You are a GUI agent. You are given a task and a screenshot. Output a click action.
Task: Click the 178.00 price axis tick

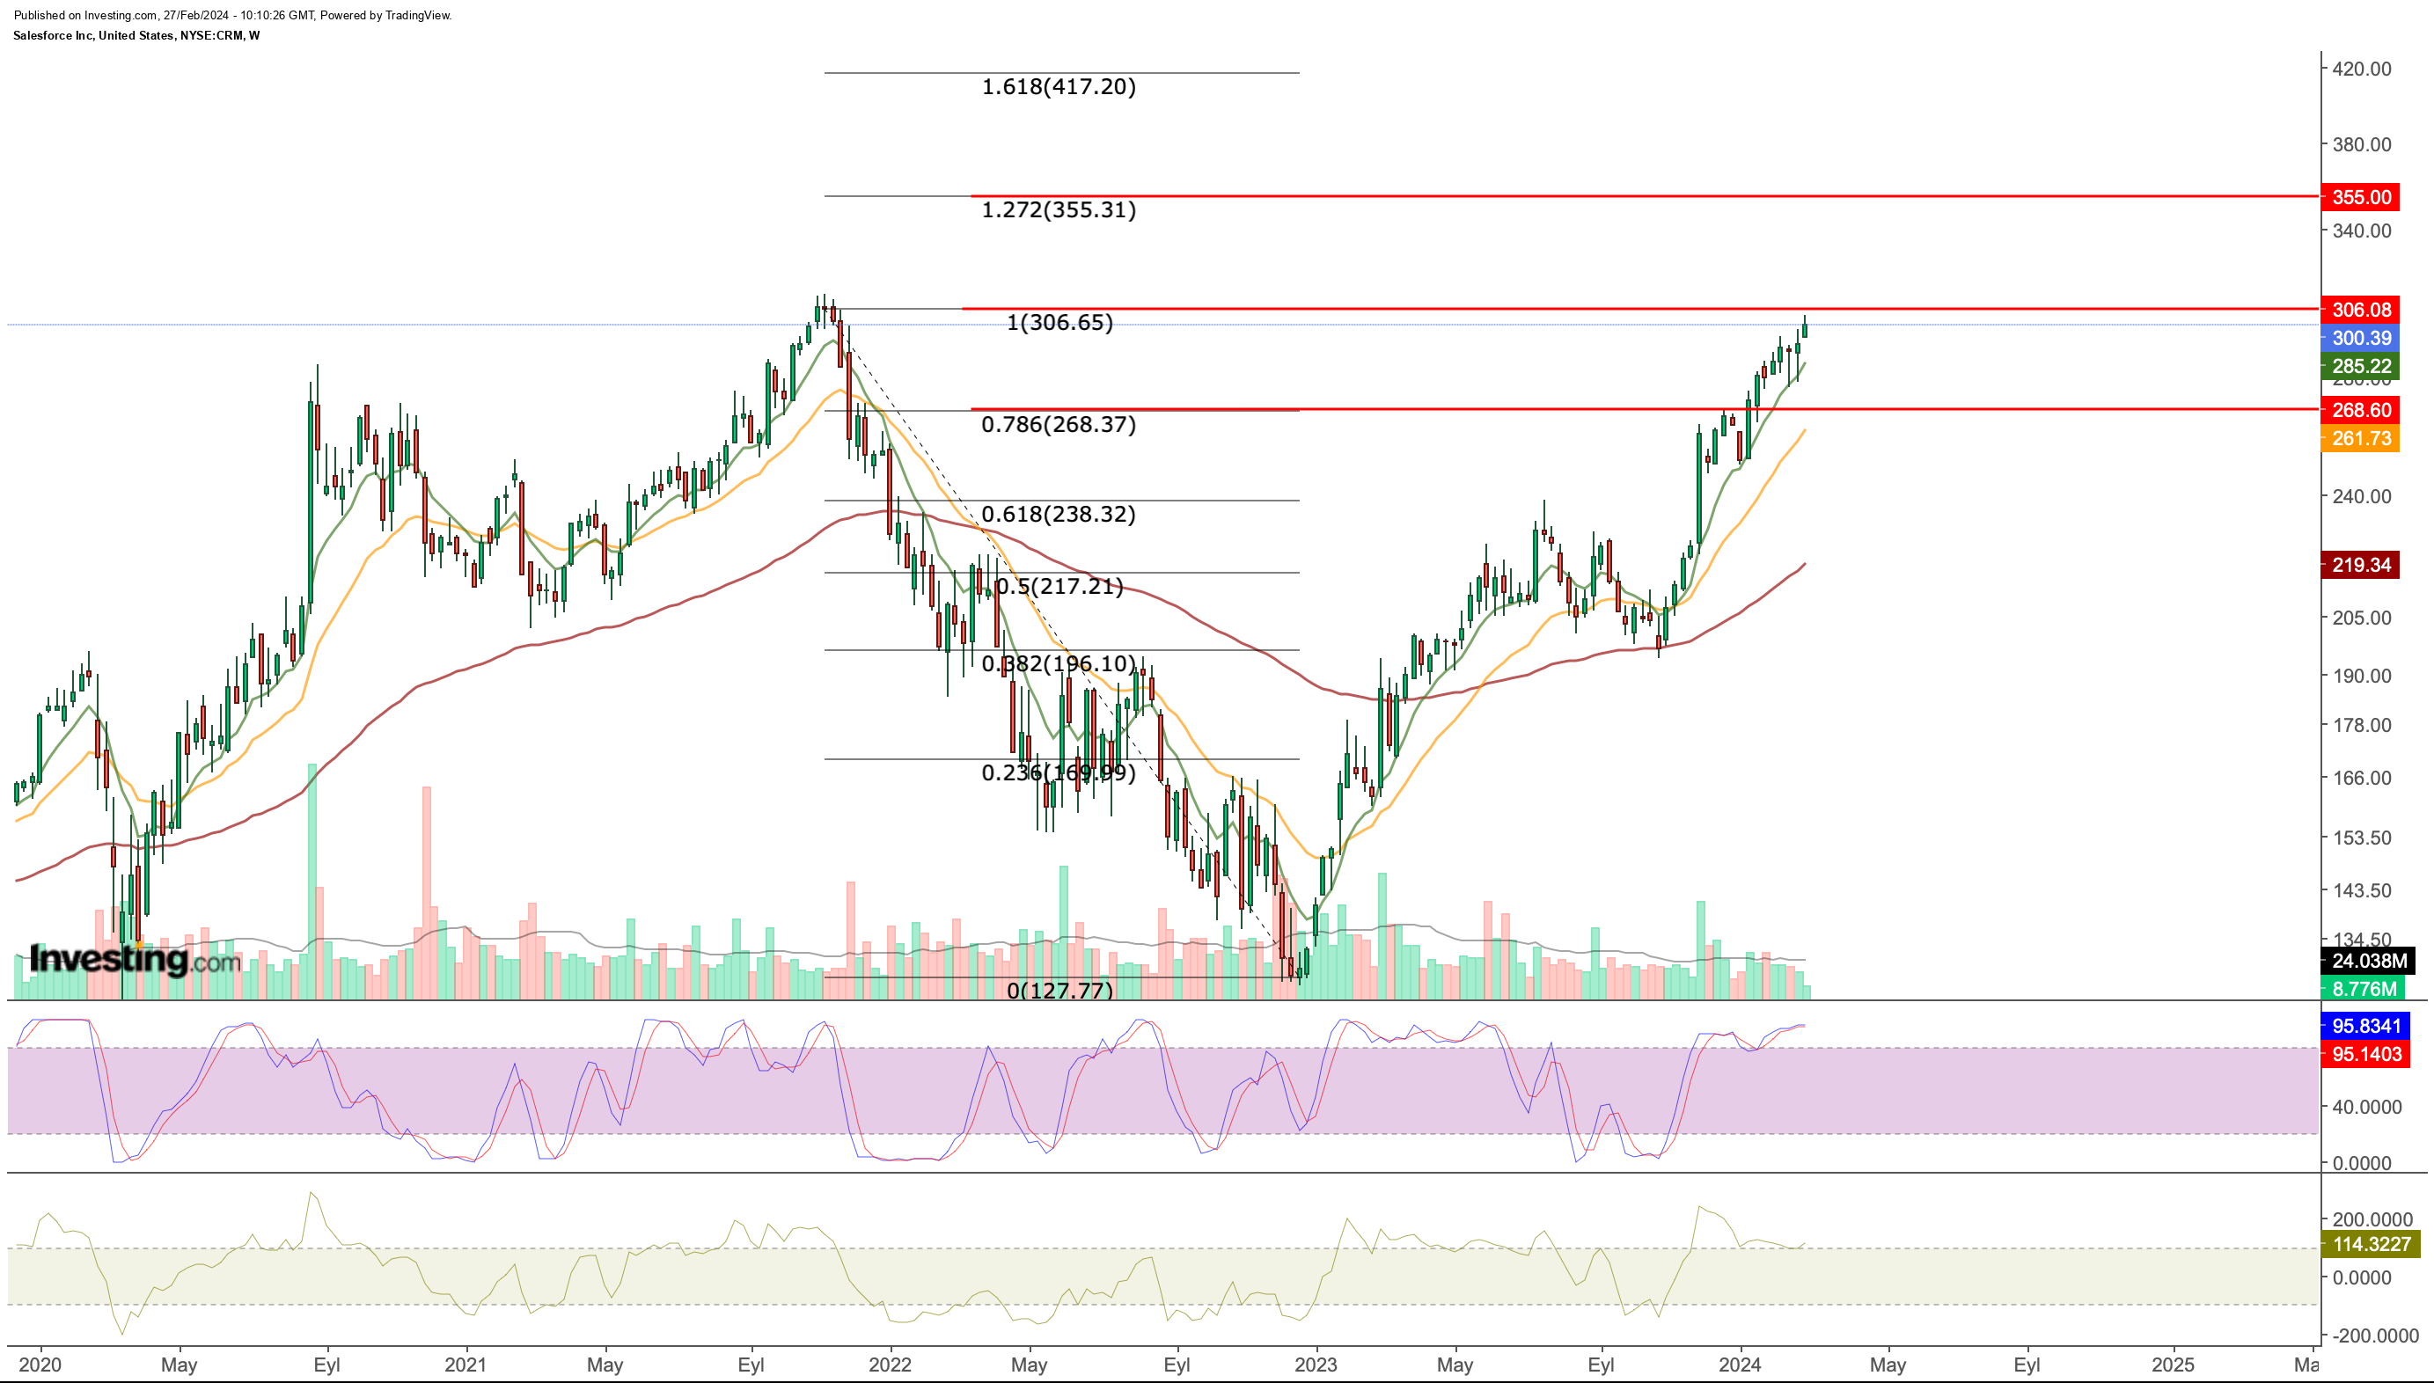(2362, 726)
